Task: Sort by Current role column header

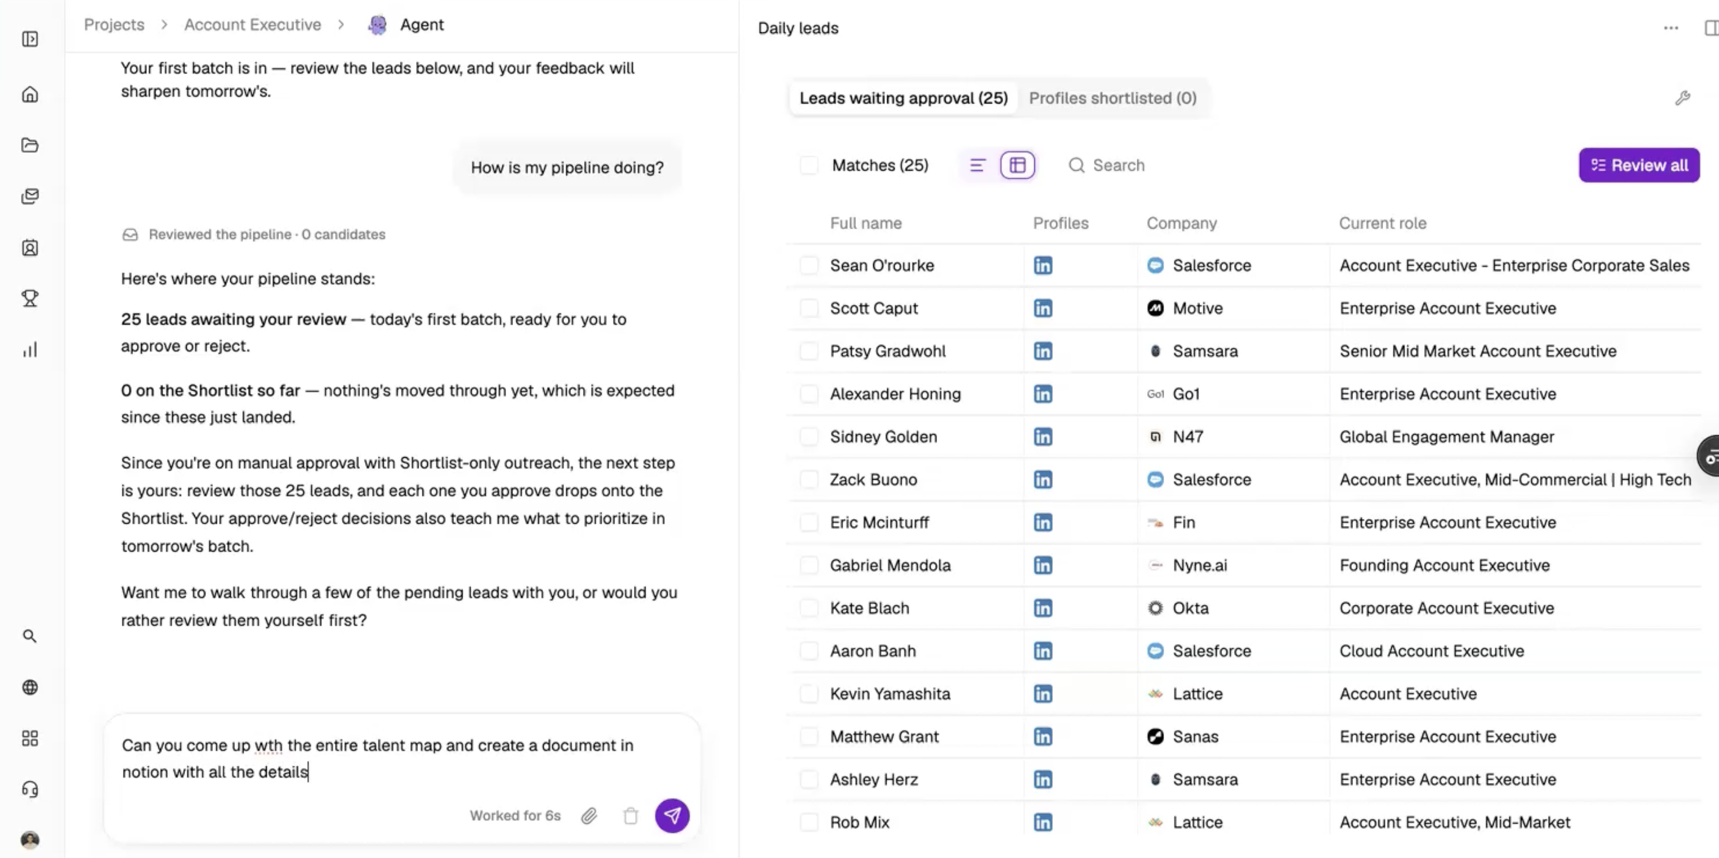Action: (x=1382, y=223)
